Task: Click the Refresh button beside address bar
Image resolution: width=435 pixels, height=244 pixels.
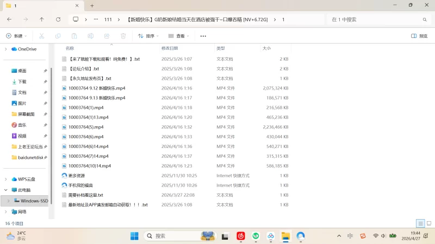Action: [x=58, y=20]
